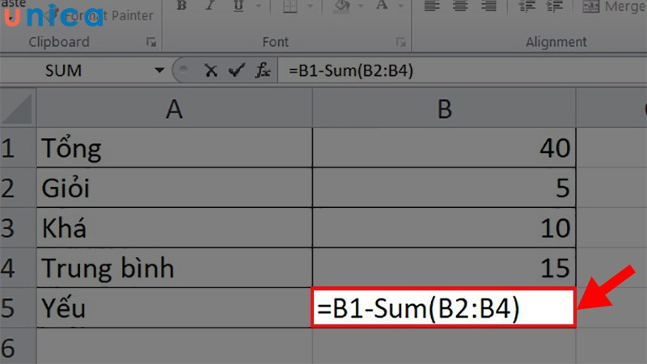647x364 pixels.
Task: Click cell B4 with value 15
Action: pyautogui.click(x=444, y=268)
